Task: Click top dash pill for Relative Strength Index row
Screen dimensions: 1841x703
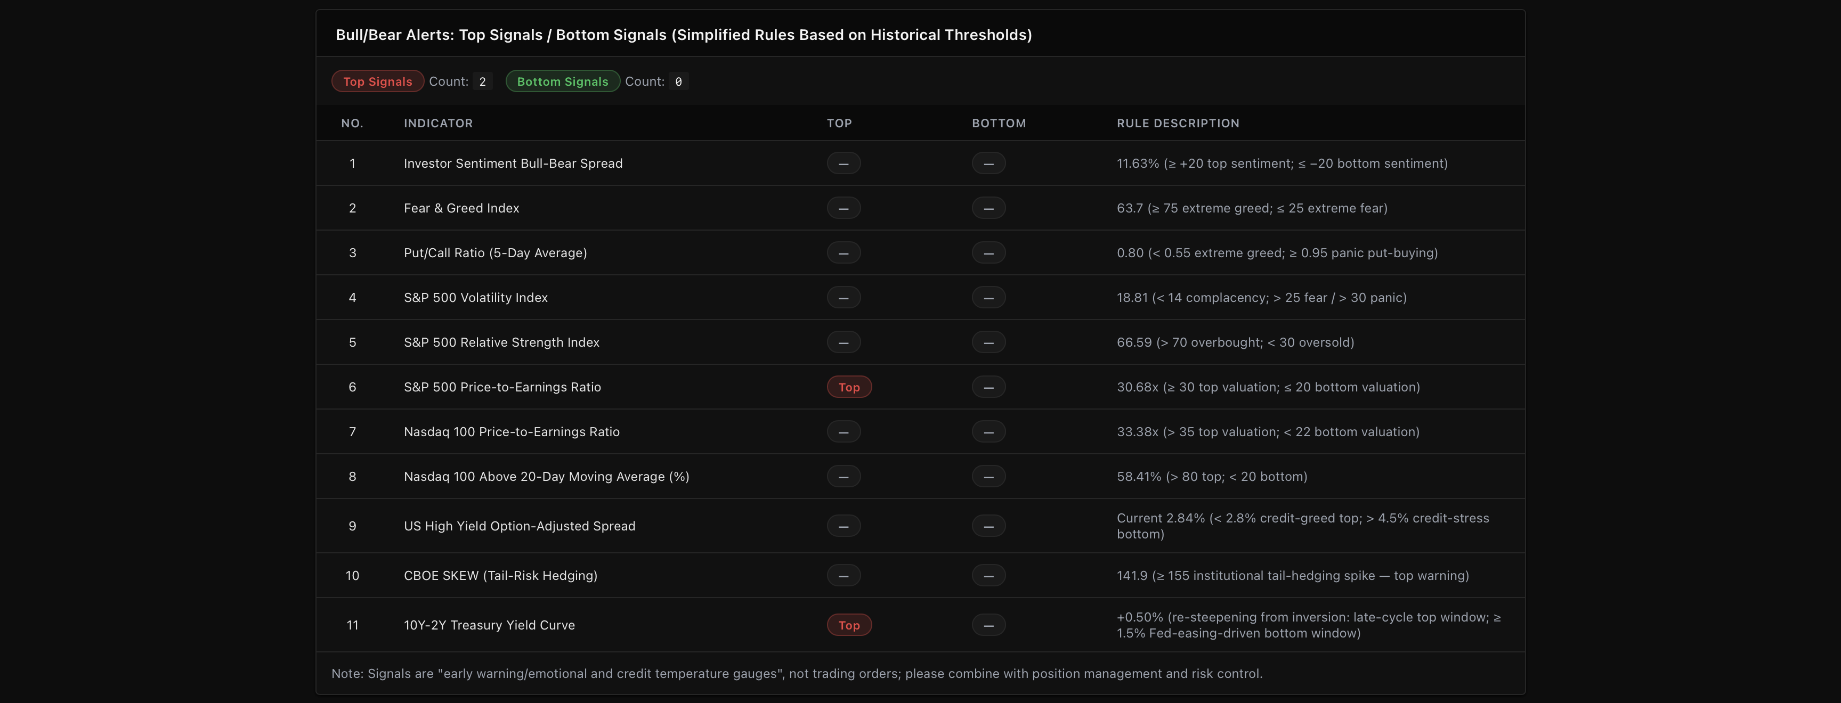Action: (844, 342)
